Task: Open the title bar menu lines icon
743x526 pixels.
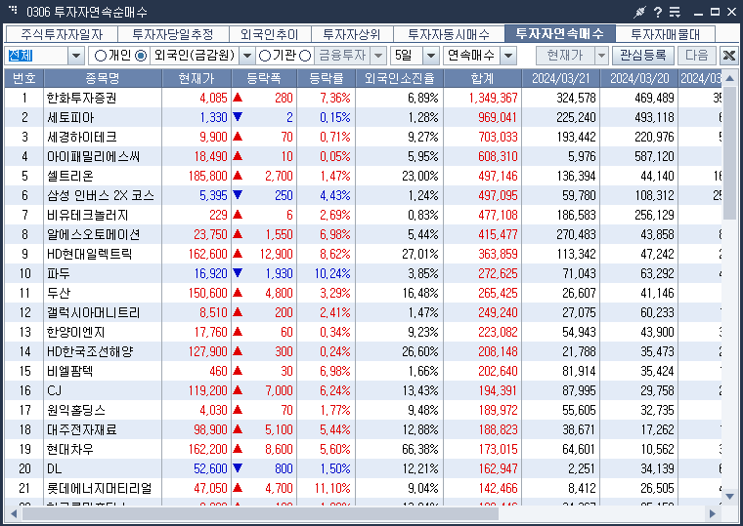Action: tap(675, 13)
